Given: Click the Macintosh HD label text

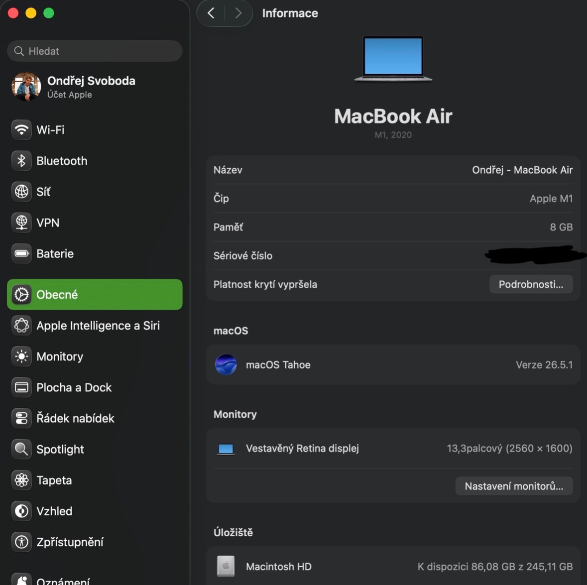Looking at the screenshot, I should [x=278, y=567].
